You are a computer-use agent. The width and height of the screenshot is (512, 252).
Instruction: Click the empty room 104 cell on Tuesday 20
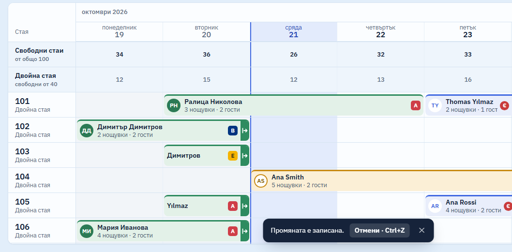coord(206,180)
